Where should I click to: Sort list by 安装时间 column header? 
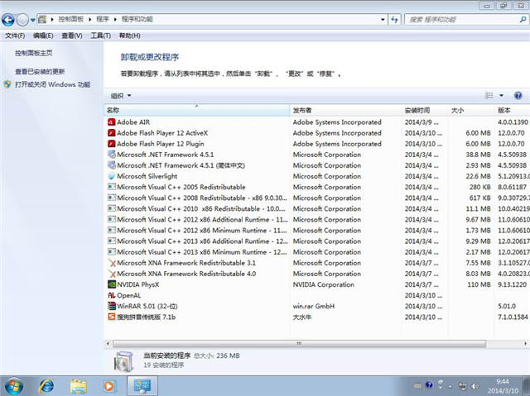pyautogui.click(x=417, y=110)
